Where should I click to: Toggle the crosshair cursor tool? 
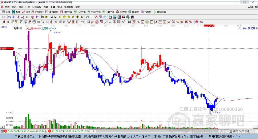92,17
